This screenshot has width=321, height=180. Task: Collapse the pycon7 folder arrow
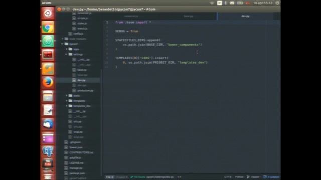62,44
